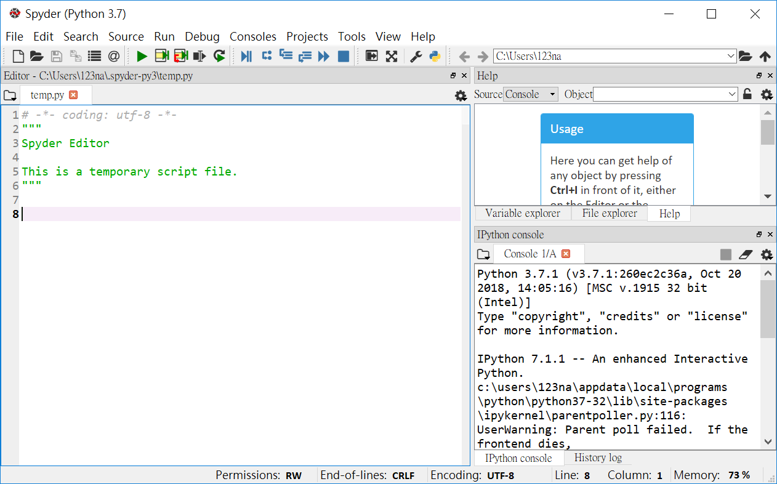Re-run last script icon
This screenshot has height=484, width=777.
(219, 57)
